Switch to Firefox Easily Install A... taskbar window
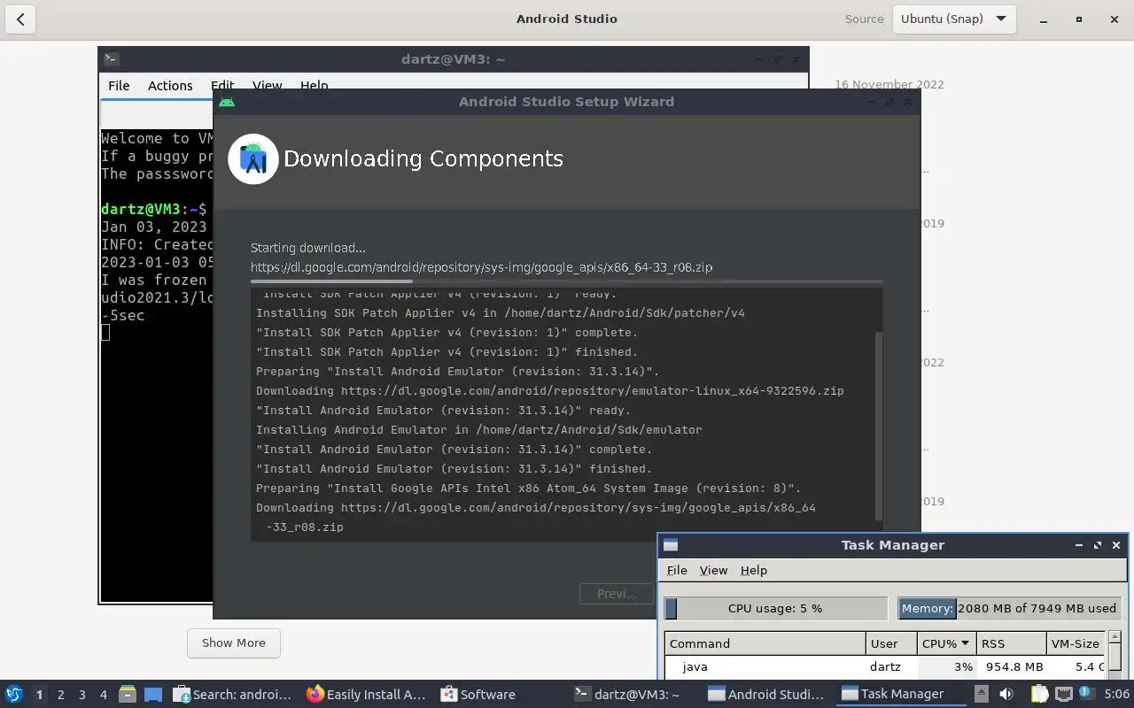 [366, 695]
